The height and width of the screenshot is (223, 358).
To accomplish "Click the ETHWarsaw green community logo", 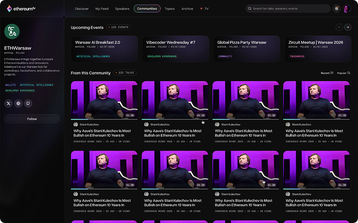I will 12,32.
